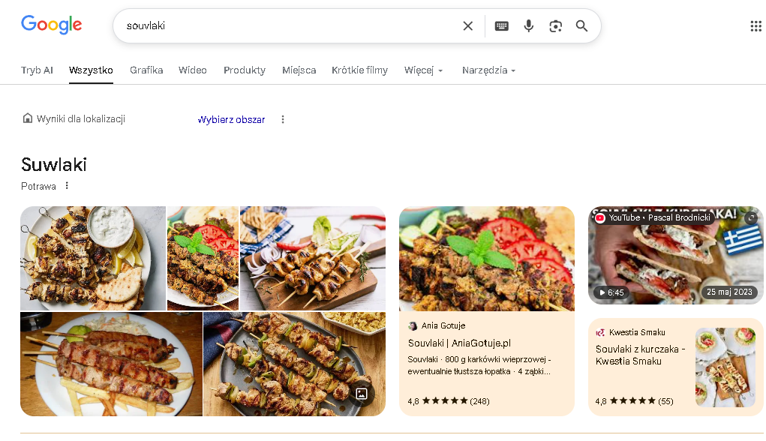Expand the Więcej dropdown

click(424, 70)
